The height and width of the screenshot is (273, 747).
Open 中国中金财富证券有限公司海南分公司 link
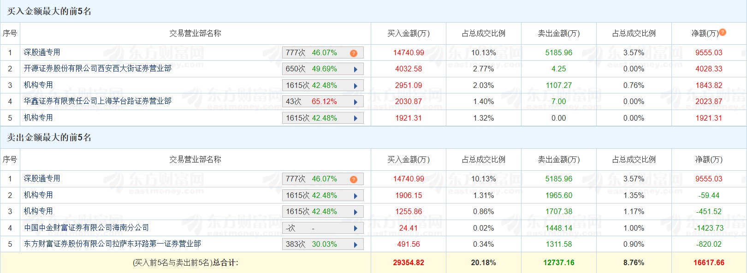pyautogui.click(x=87, y=228)
